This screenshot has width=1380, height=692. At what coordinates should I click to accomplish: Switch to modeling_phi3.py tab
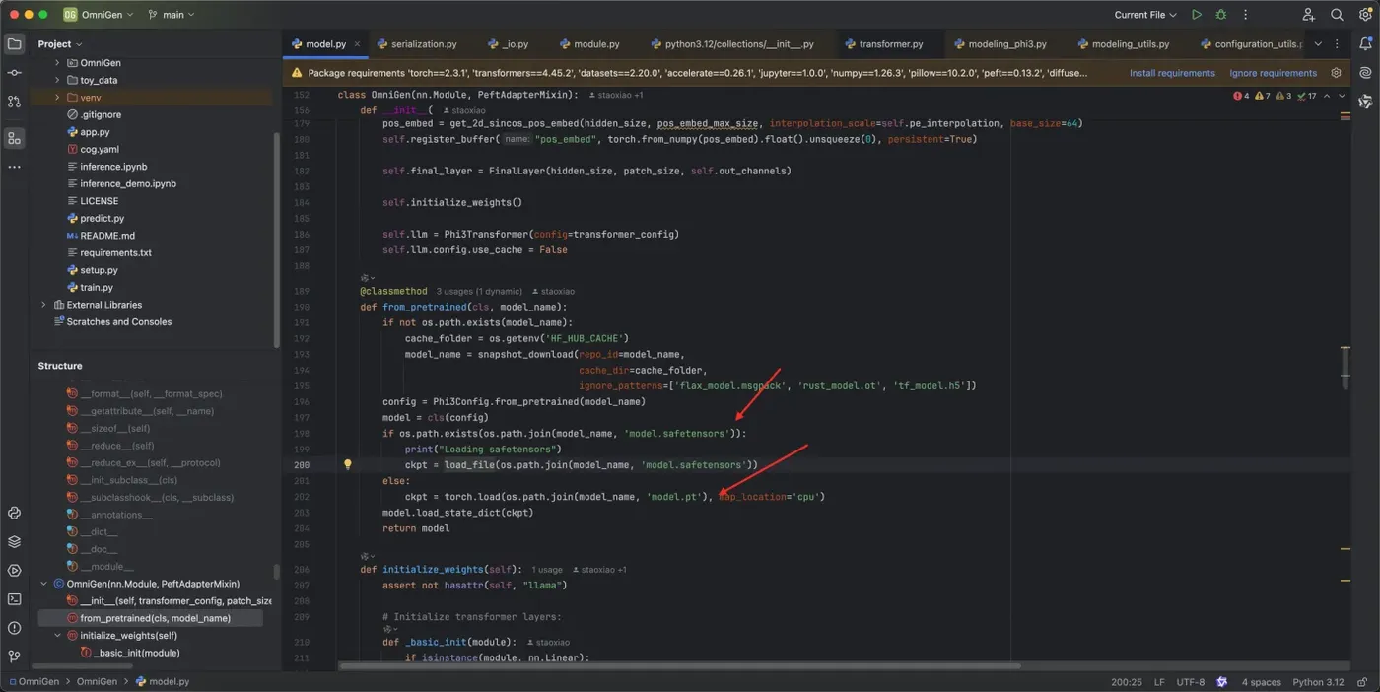[x=1000, y=44]
